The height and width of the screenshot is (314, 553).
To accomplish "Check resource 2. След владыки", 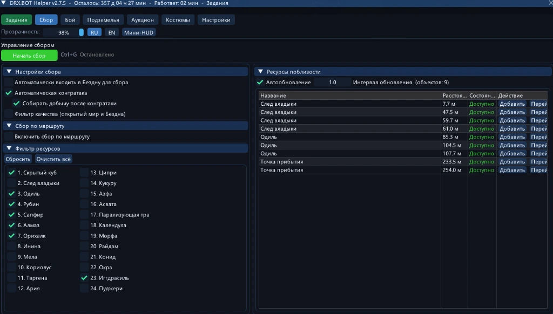I will tap(12, 183).
